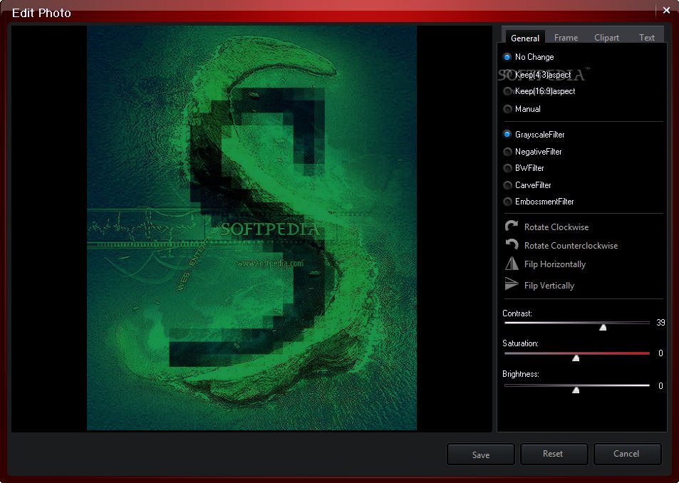This screenshot has height=483, width=679.
Task: Cancel photo editing
Action: coord(626,454)
